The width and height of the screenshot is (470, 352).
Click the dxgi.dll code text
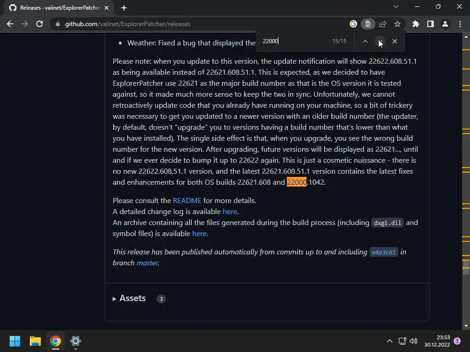coord(387,223)
